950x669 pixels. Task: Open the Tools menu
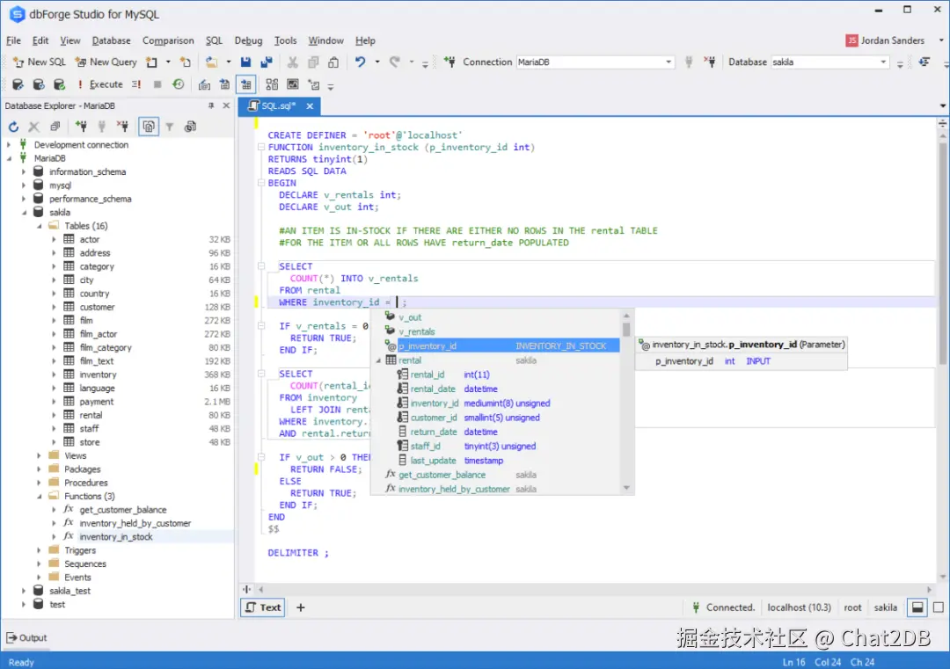[285, 40]
